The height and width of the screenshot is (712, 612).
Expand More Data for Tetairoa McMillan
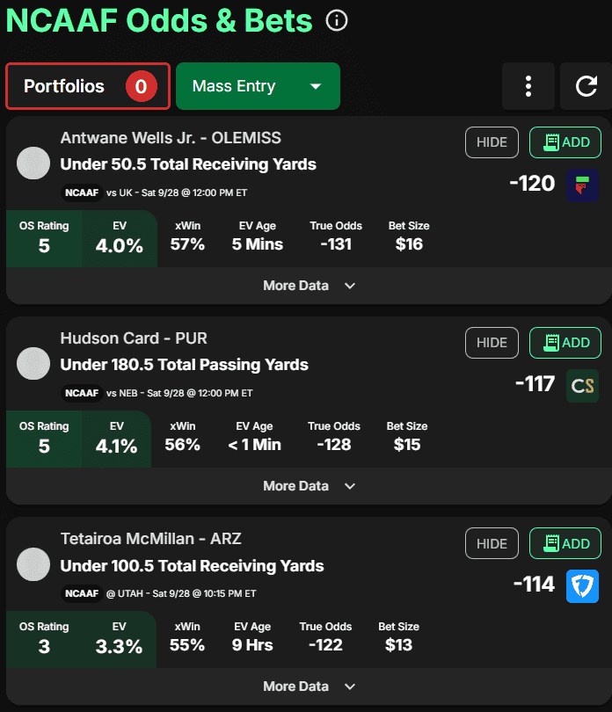click(x=309, y=687)
